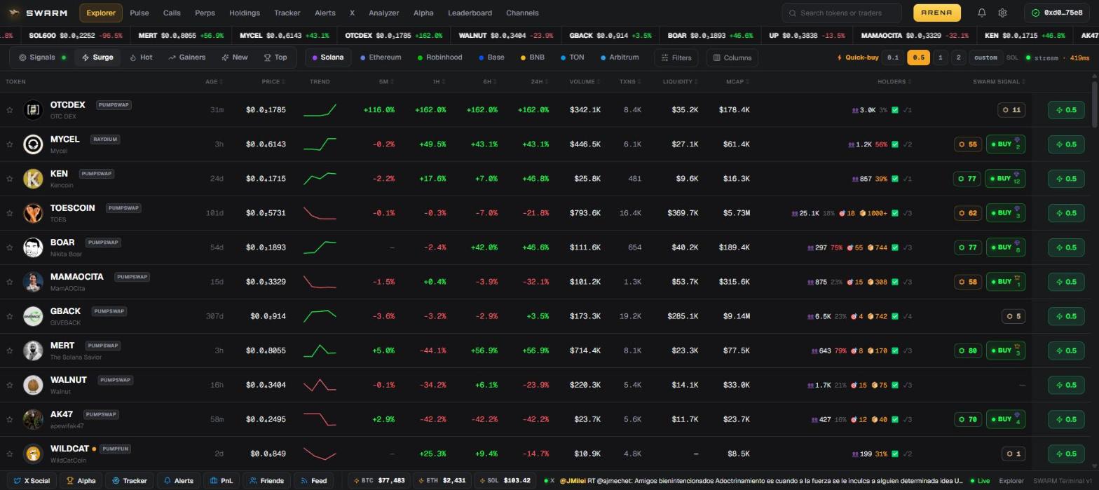Click the BTC price ticker
This screenshot has height=490, width=1099.
[378, 481]
